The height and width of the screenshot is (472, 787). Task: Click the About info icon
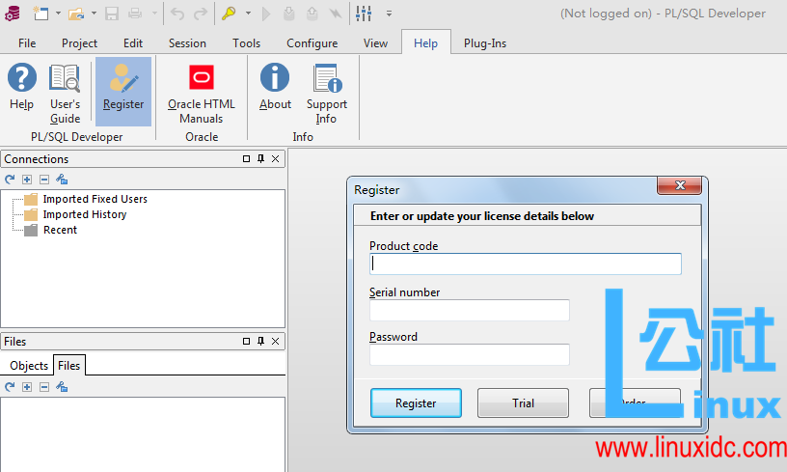tap(275, 80)
